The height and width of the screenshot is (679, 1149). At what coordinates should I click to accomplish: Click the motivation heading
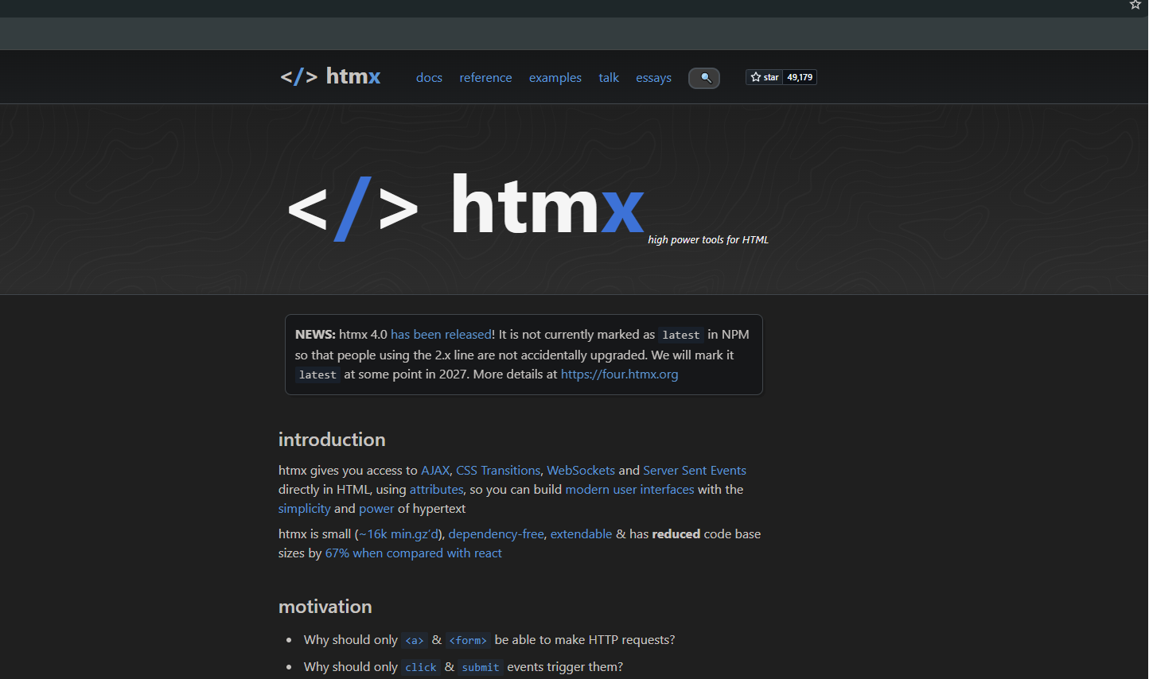pyautogui.click(x=325, y=607)
